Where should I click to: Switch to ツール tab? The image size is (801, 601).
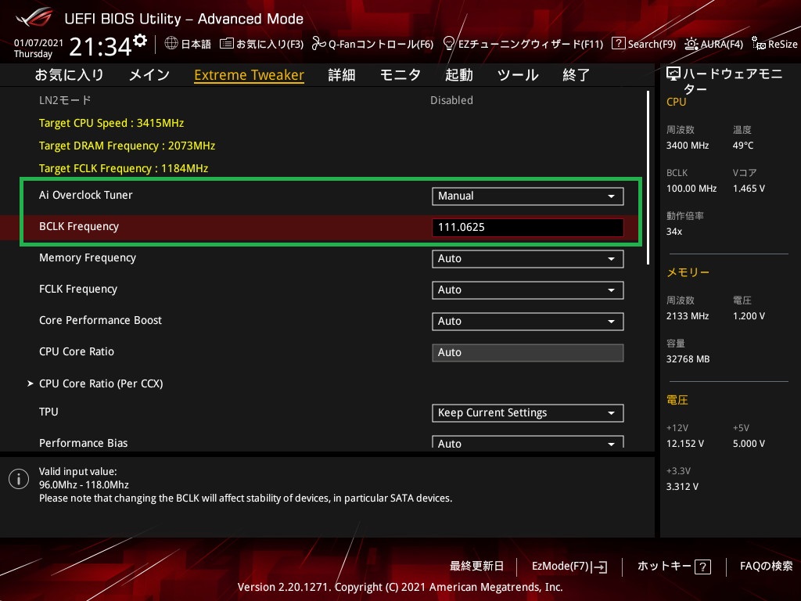(518, 75)
